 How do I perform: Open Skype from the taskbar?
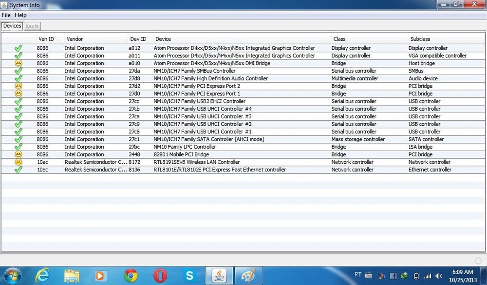(x=189, y=276)
